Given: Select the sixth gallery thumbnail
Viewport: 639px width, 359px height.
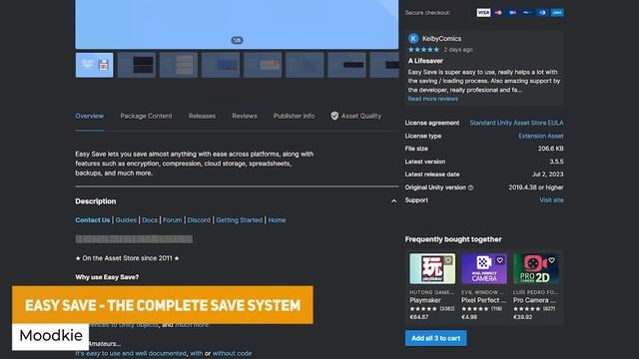Looking at the screenshot, I should tap(305, 65).
